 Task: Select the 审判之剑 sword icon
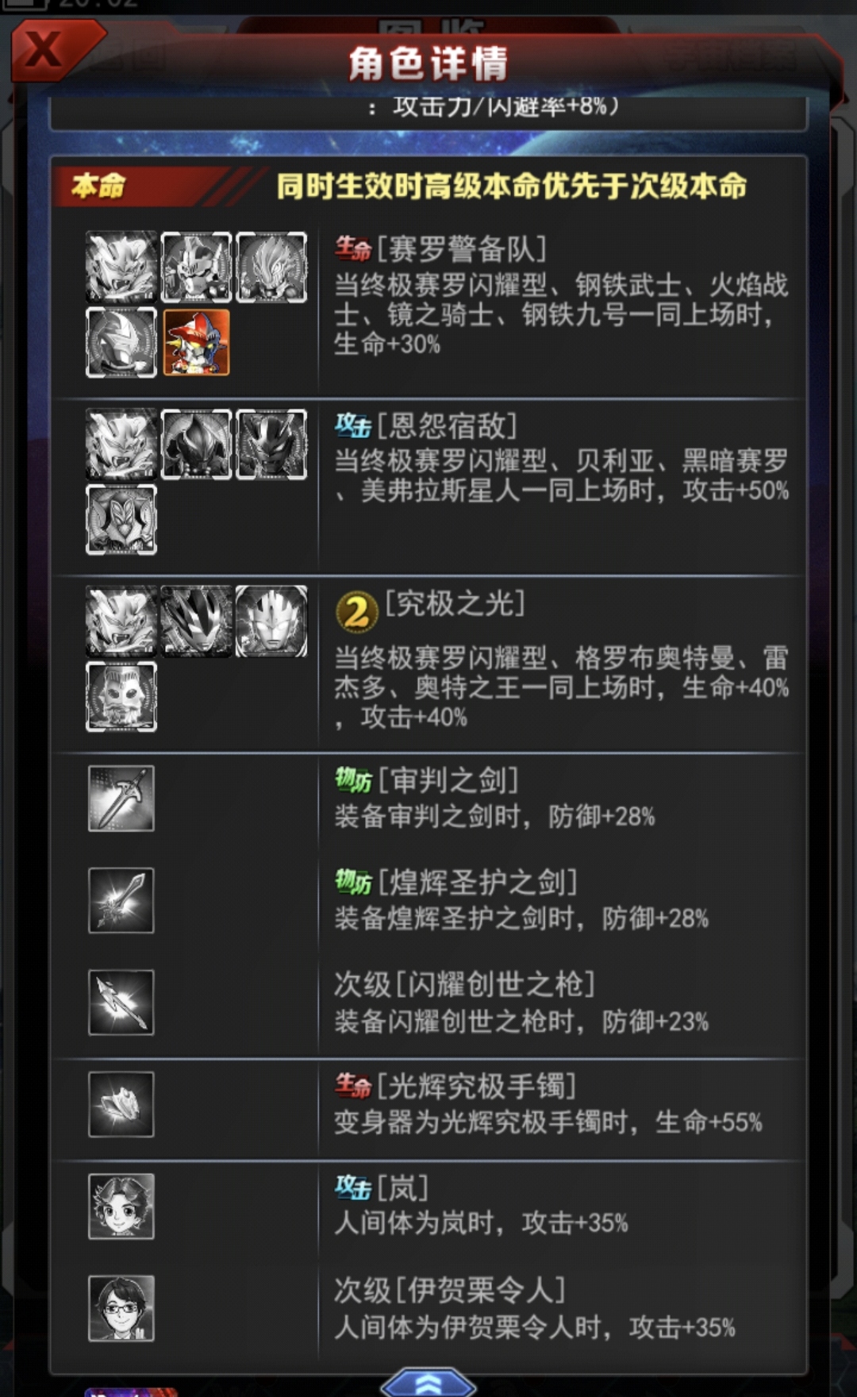coord(121,799)
